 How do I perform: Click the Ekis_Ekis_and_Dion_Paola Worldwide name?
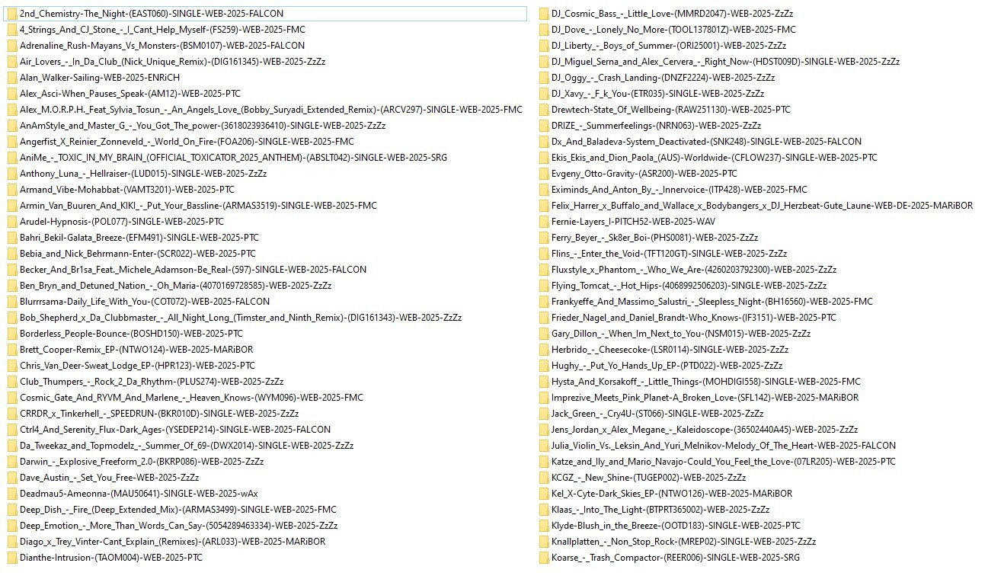pos(715,158)
